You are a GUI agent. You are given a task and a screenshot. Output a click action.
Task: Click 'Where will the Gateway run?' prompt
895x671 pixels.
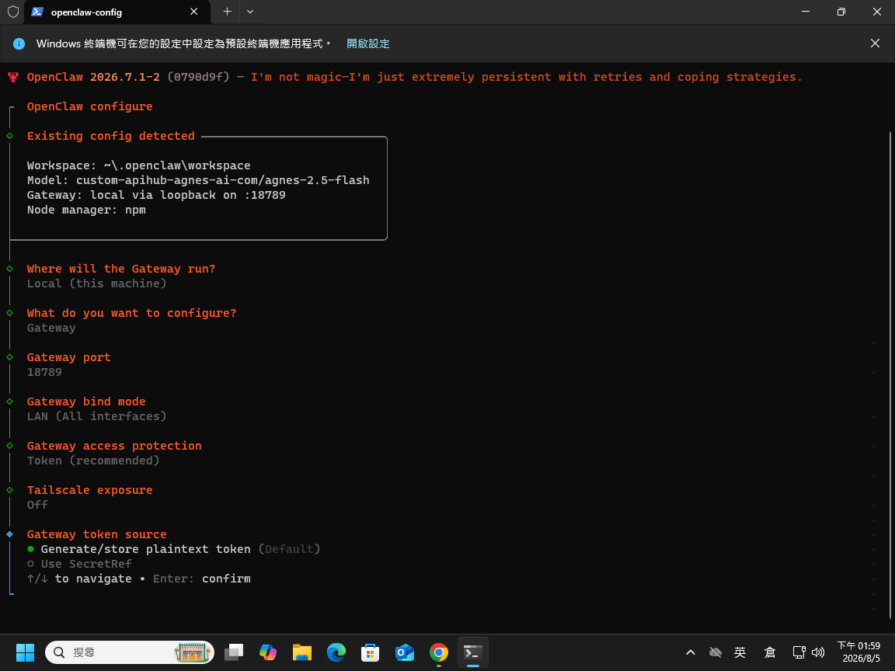click(x=121, y=269)
